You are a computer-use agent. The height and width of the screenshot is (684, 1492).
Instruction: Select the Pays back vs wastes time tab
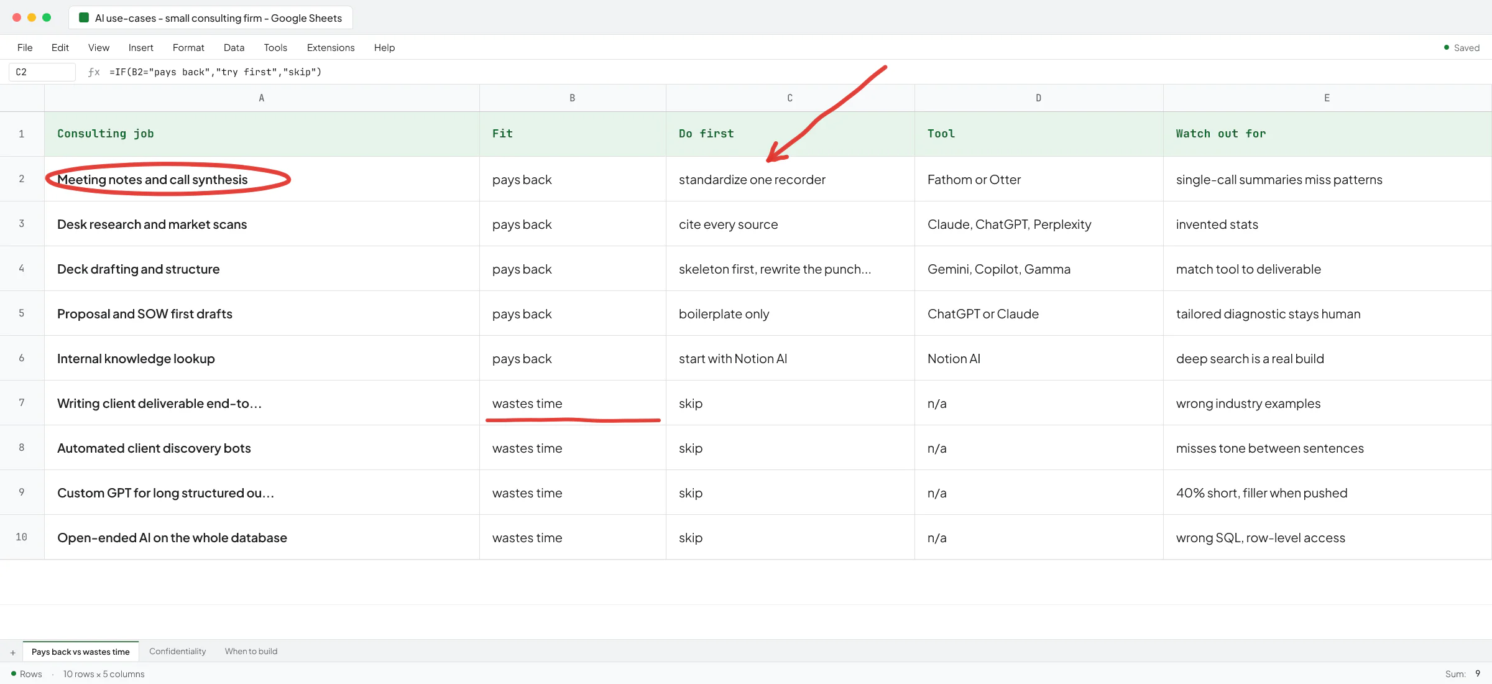pos(81,651)
